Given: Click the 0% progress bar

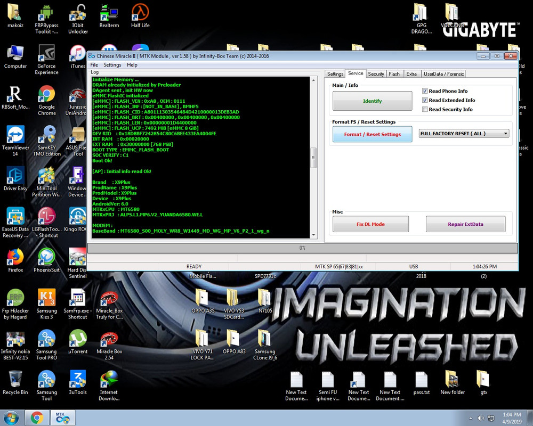Looking at the screenshot, I should coord(303,248).
